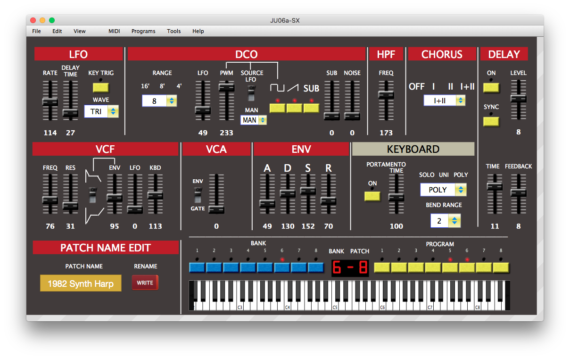Toggle Portamento ON button
This screenshot has width=570, height=359.
[372, 196]
